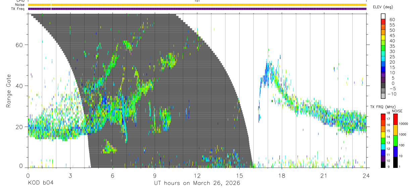Click the '151' CPID value at top

click(x=197, y=1)
